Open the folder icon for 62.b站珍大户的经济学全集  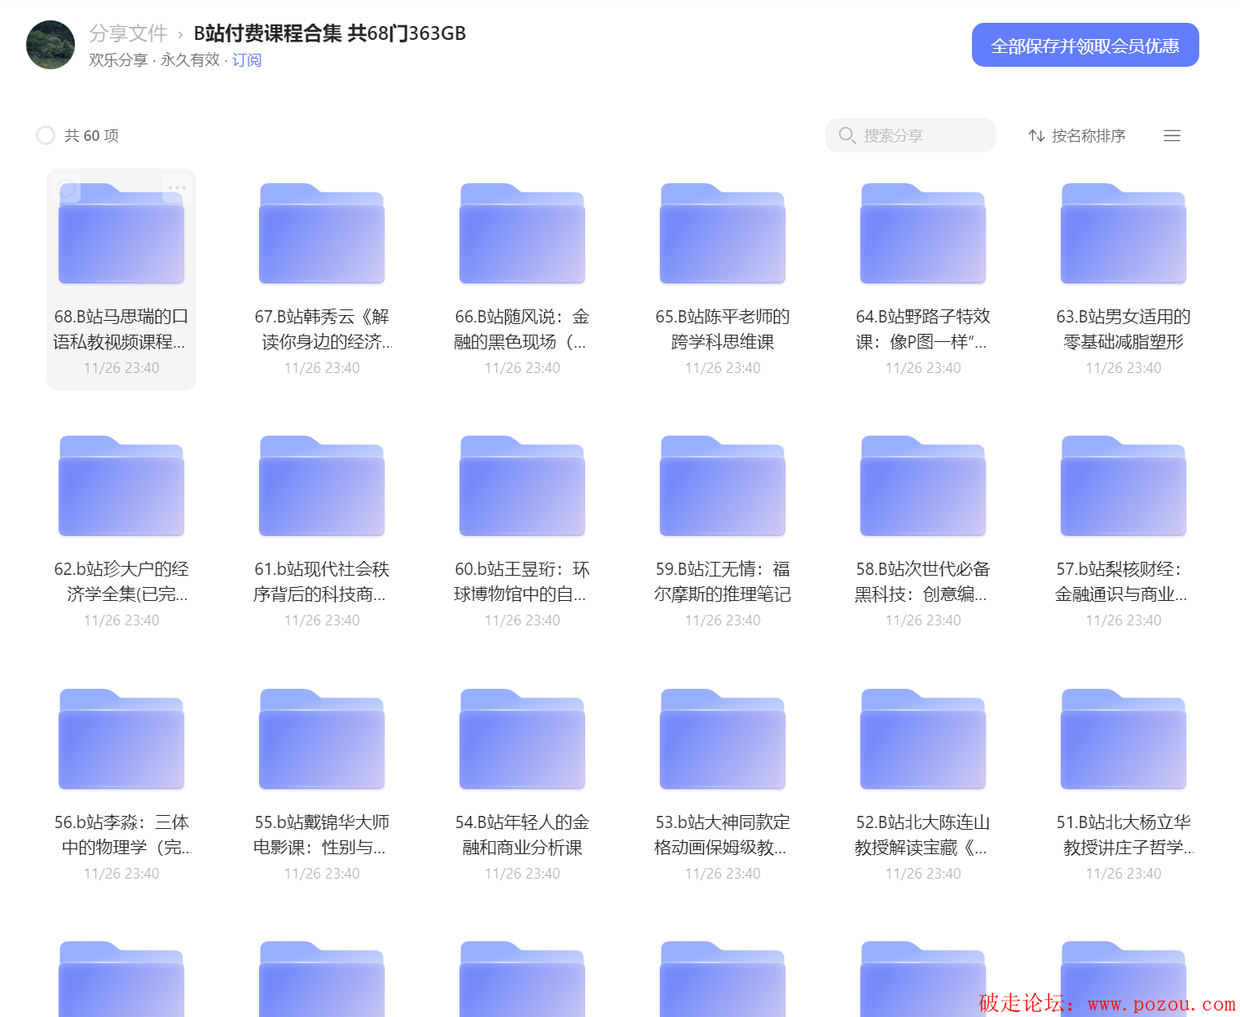click(x=121, y=486)
